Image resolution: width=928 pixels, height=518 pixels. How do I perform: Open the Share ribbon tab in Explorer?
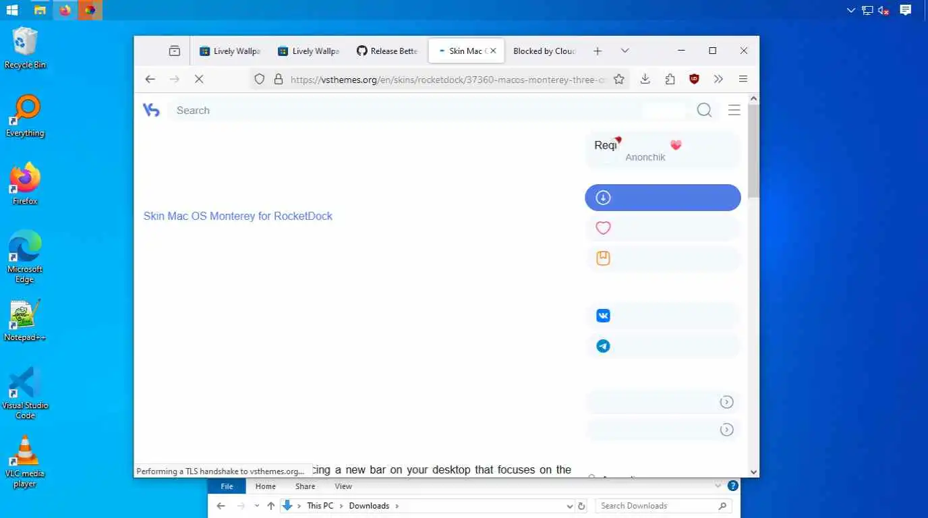(305, 486)
